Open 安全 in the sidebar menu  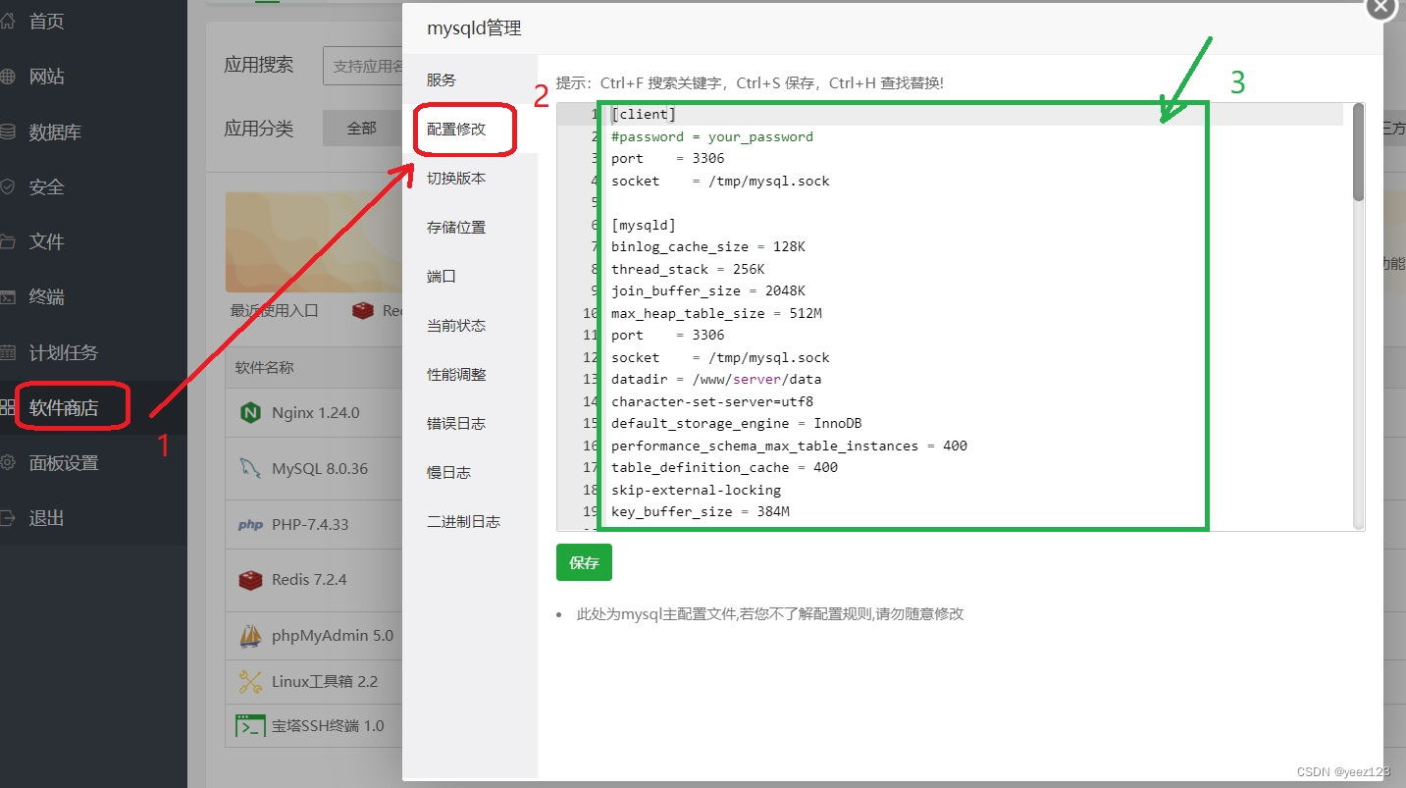(x=46, y=186)
